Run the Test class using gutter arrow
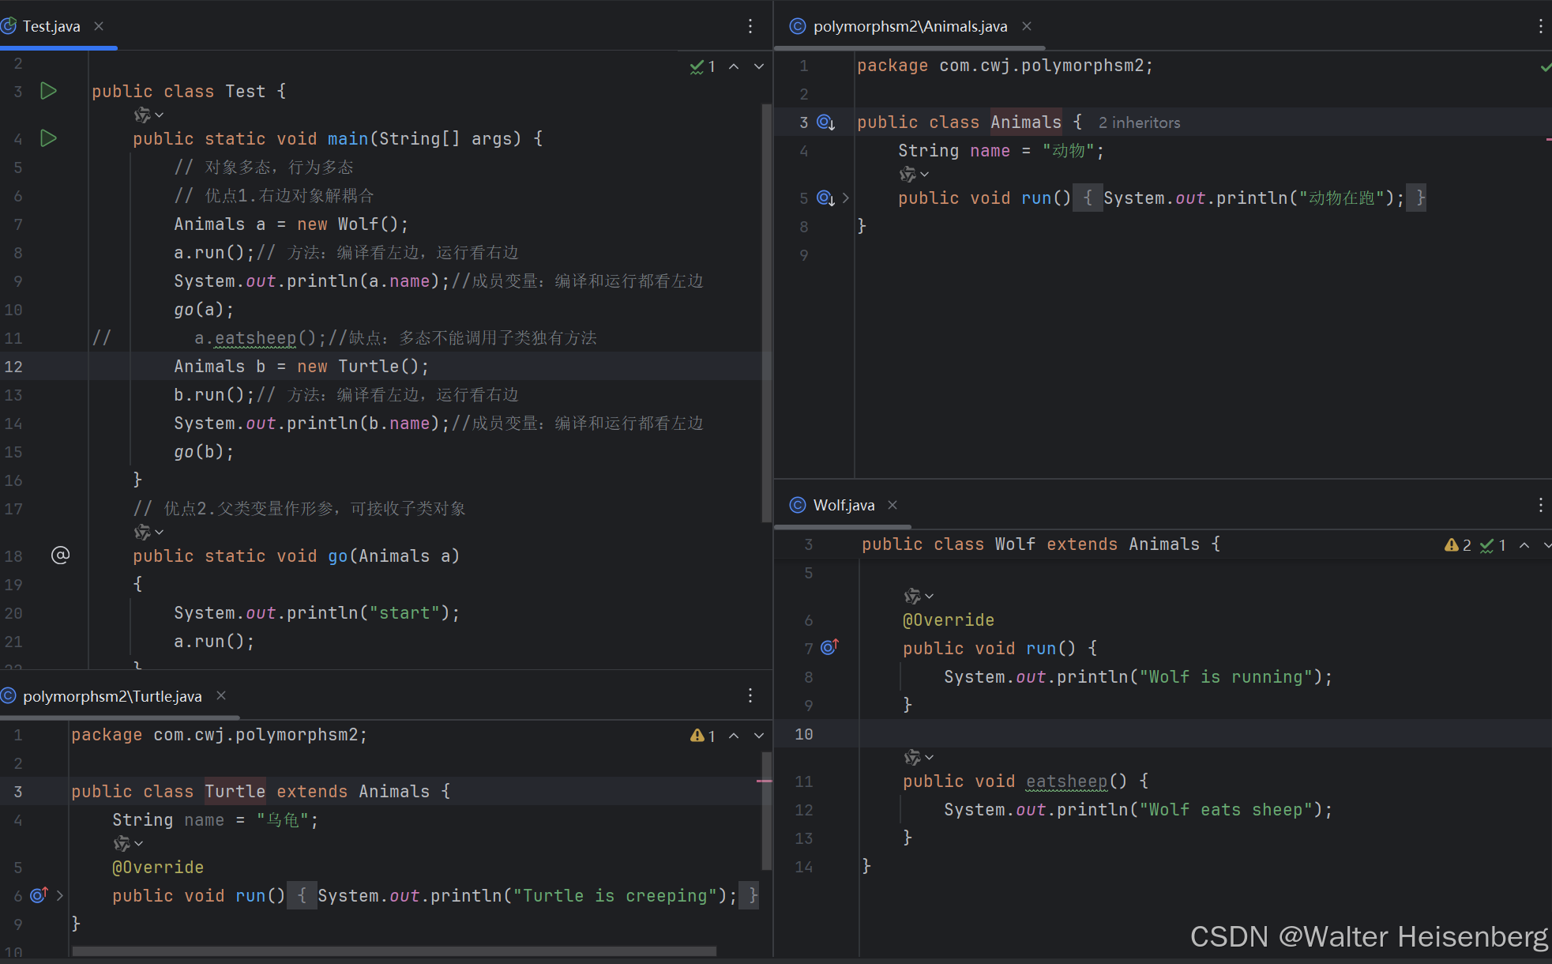The image size is (1552, 964). 48,91
